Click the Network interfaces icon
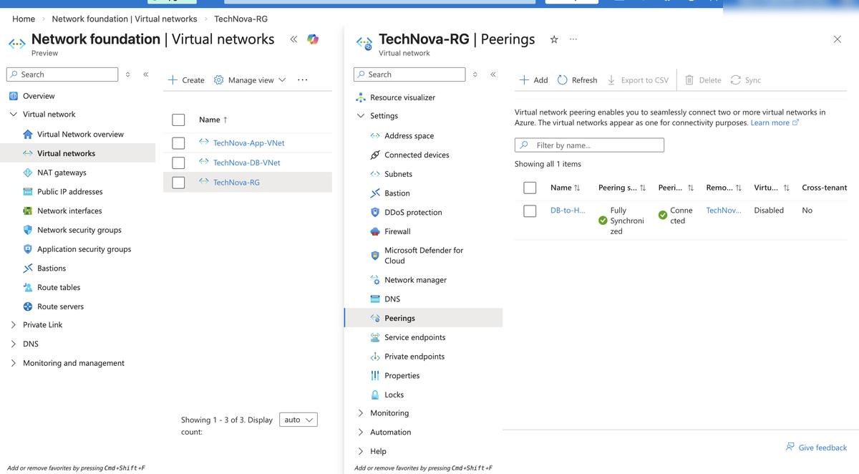Screen dimensions: 859x474 28,211
